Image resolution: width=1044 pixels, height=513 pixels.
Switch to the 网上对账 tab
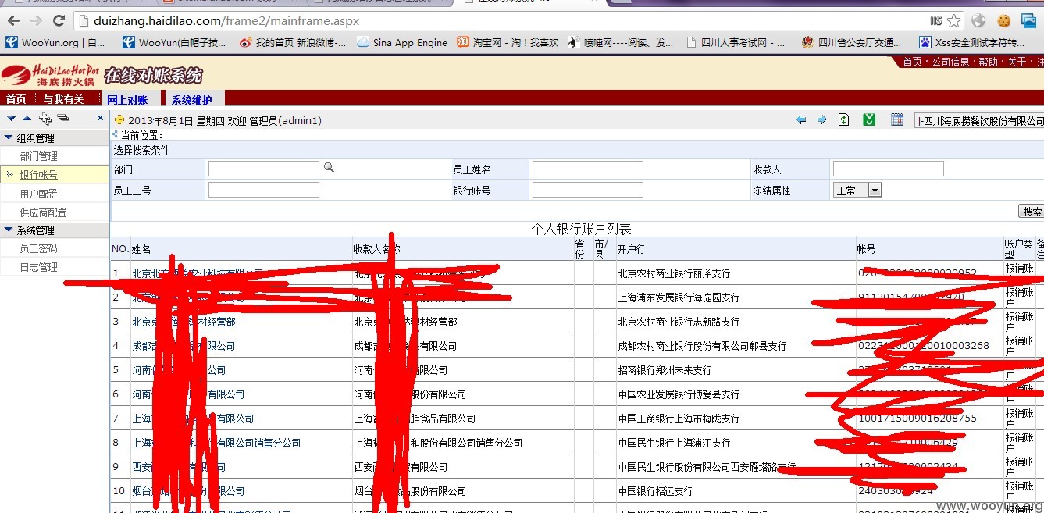(128, 99)
